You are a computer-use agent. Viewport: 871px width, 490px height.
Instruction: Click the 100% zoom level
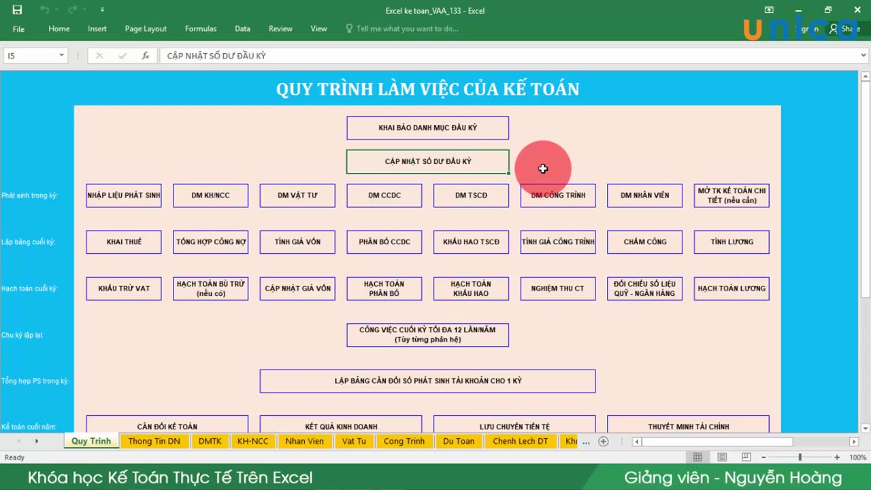coord(857,457)
